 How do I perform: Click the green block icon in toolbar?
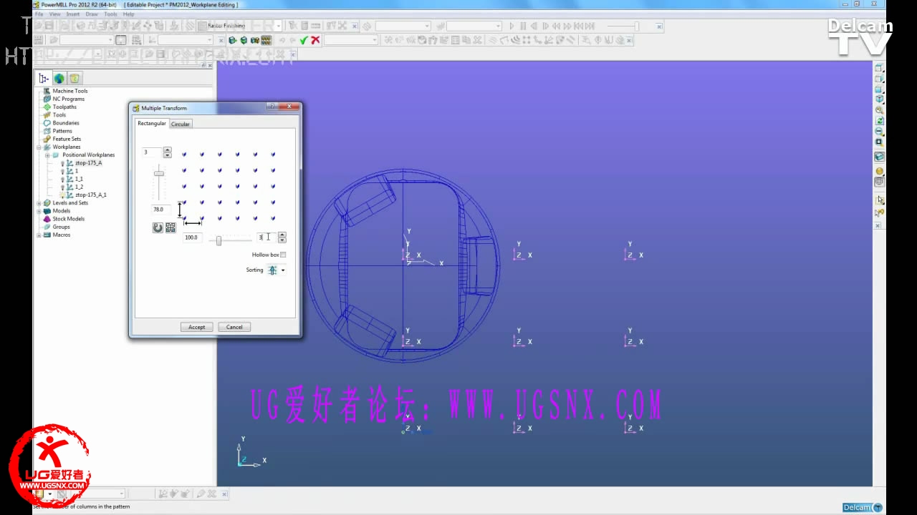233,40
